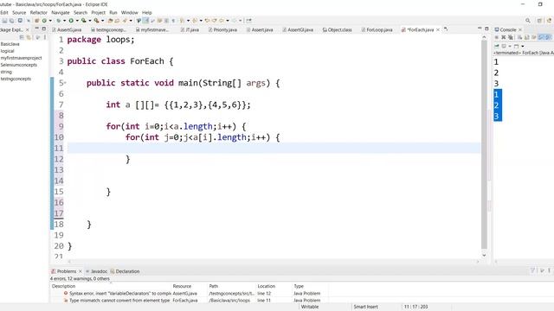Screen dimensions: 554x311
Task: Switch to the ForLoop.java editor tab
Action: [x=377, y=30]
